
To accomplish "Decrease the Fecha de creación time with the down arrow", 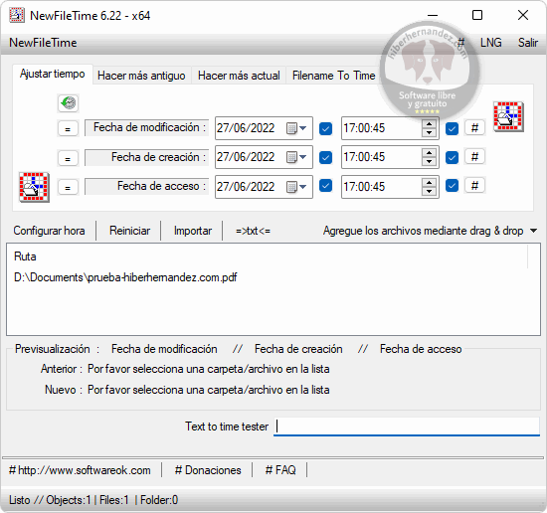I will coord(429,162).
